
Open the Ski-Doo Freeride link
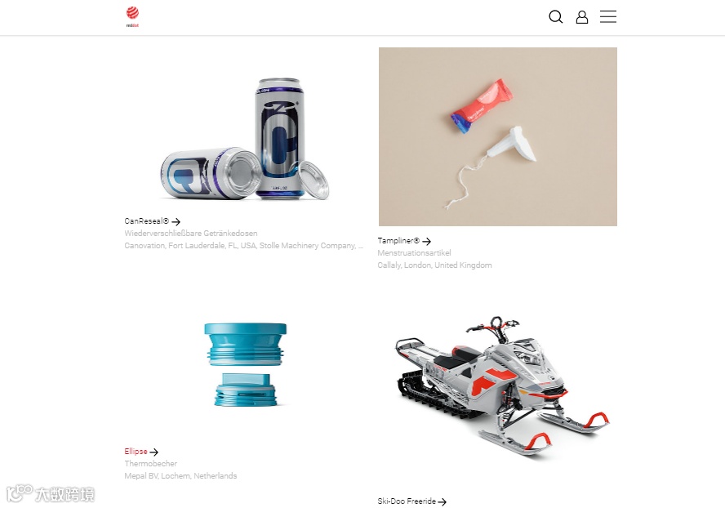click(x=407, y=501)
